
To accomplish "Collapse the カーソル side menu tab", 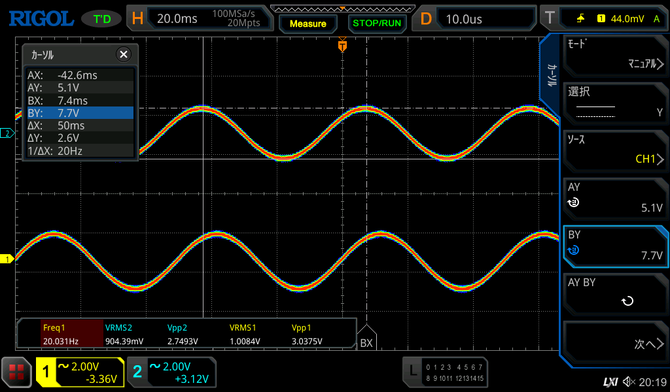I will click(x=551, y=75).
